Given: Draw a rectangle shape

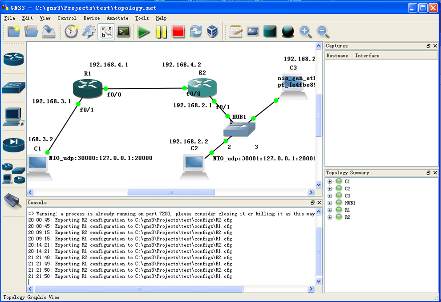Looking at the screenshot, I should 270,31.
